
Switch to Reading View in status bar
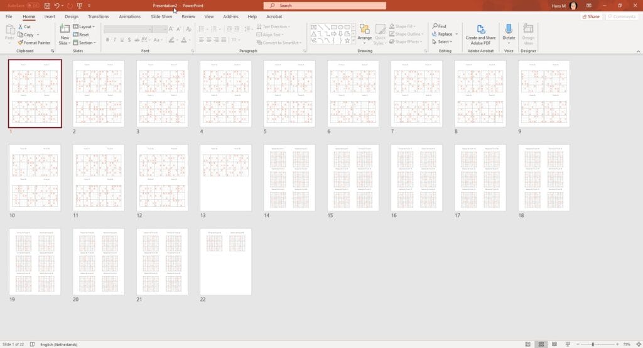[554, 344]
